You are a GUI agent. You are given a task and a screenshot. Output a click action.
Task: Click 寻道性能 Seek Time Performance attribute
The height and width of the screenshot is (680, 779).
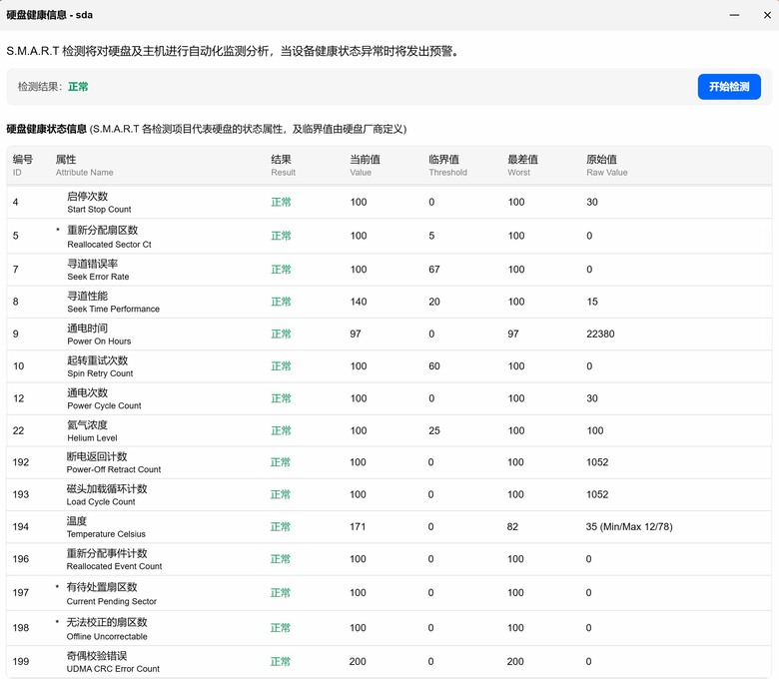[x=113, y=302]
